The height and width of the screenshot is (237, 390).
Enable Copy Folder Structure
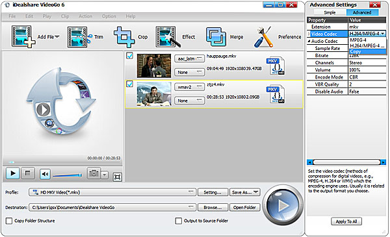click(x=9, y=221)
